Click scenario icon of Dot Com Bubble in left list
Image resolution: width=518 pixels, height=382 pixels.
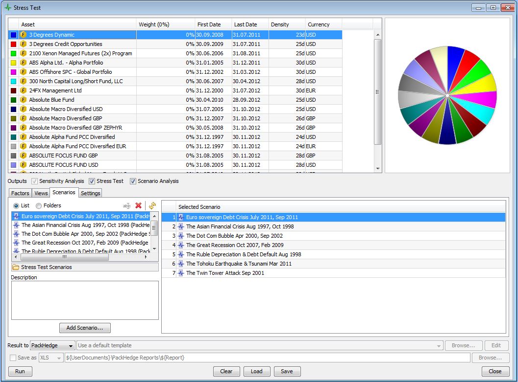[x=16, y=234]
